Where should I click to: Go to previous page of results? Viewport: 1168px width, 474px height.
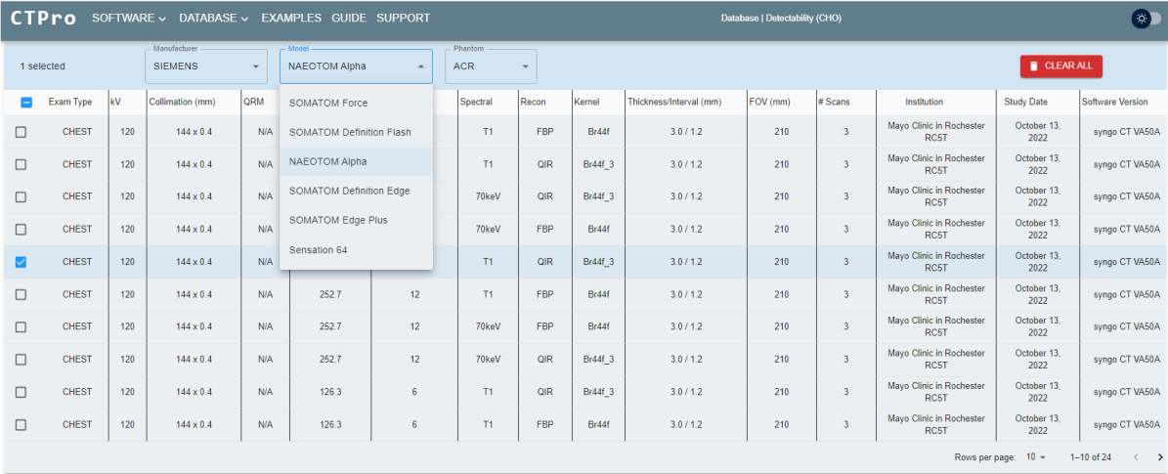click(1136, 457)
